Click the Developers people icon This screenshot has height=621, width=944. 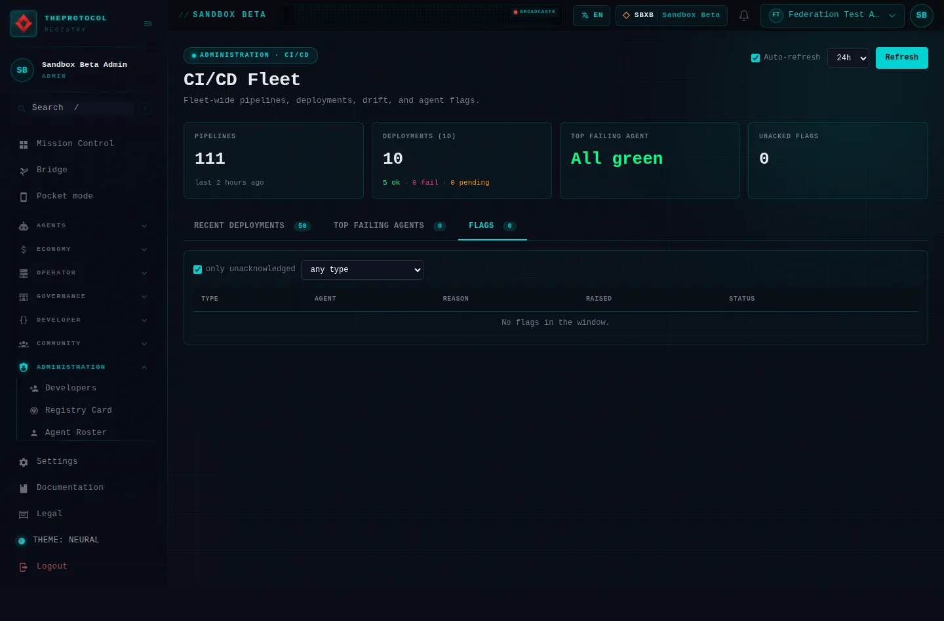34,388
